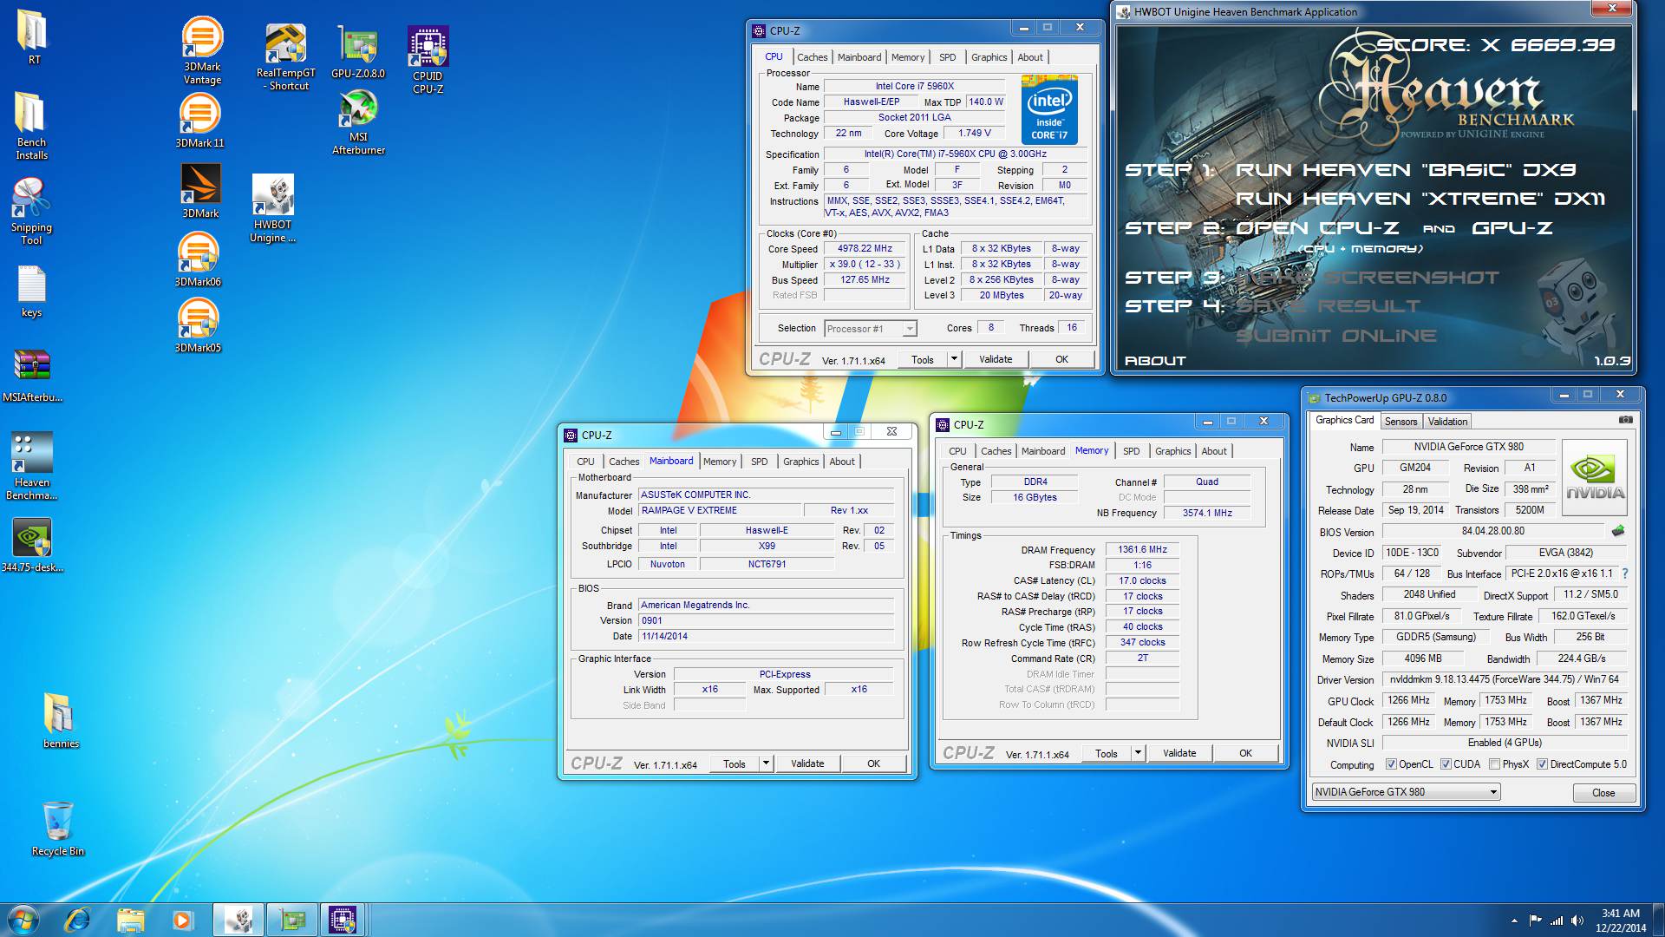Open the 344.75-desk... NVIDIA driver installer
The width and height of the screenshot is (1665, 937).
pos(32,546)
